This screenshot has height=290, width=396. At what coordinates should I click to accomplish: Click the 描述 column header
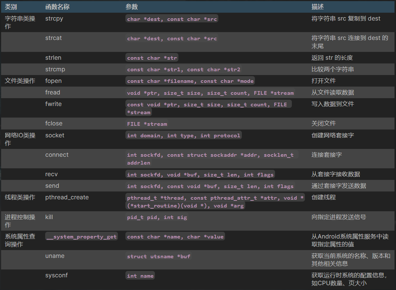(x=318, y=7)
